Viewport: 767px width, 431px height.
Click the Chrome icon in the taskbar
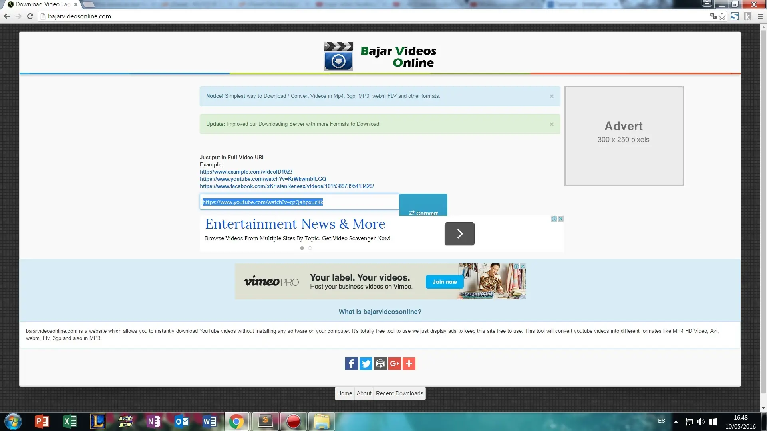point(237,421)
